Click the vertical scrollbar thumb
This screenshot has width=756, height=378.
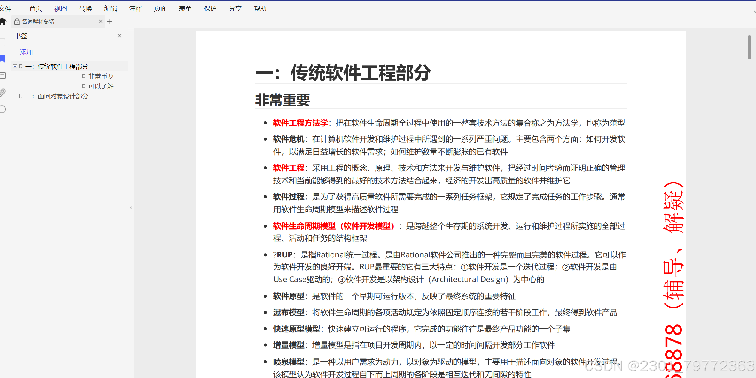point(749,47)
